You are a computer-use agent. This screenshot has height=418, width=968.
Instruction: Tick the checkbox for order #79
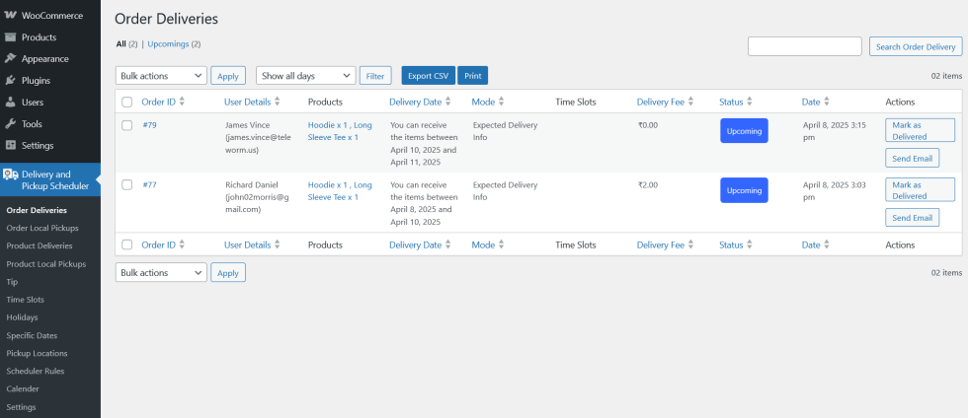click(126, 125)
